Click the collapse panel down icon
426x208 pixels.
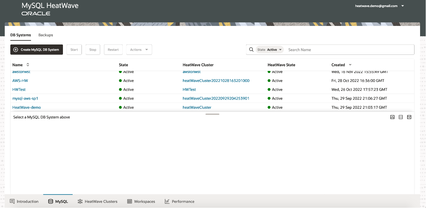tap(392, 117)
